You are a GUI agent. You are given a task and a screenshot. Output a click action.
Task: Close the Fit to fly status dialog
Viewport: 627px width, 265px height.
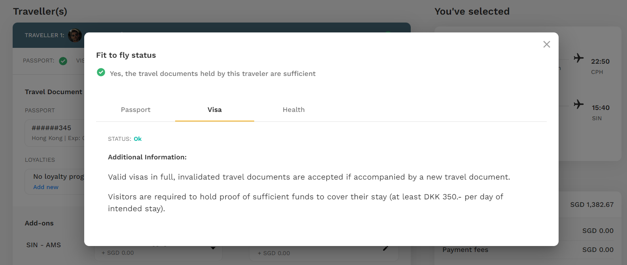547,44
